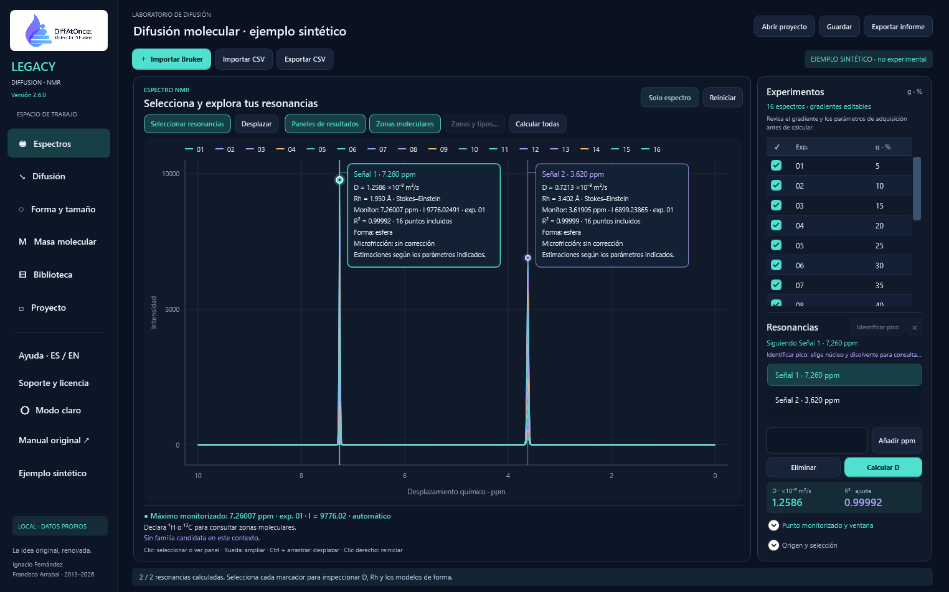Save with the Guardar button

[839, 27]
